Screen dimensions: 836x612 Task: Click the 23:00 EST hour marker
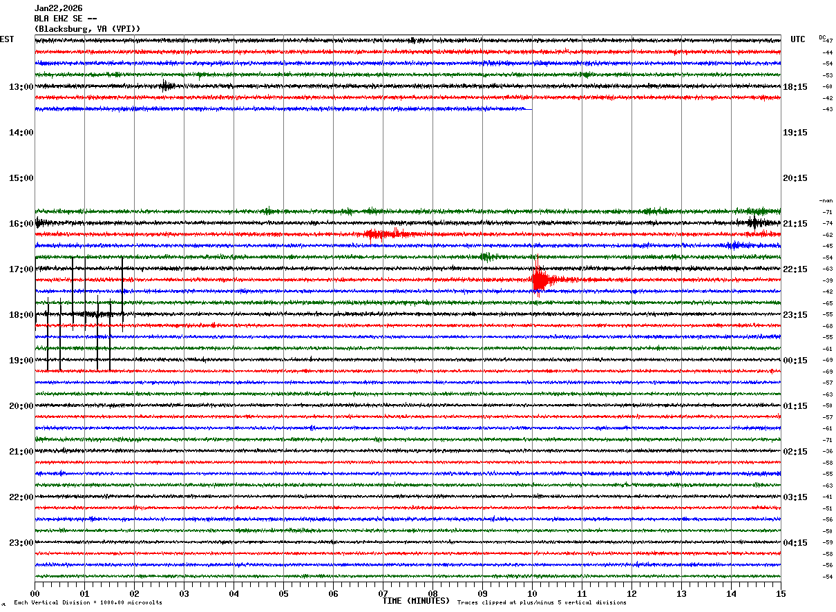21,543
